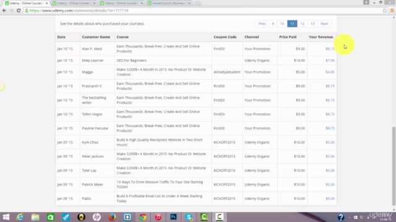Open HP icon in taskbar
This screenshot has height=222, width=396.
point(97,217)
